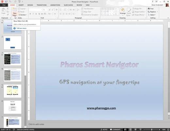Click Decrease List Level indent icon
The width and height of the screenshot is (170, 131).
click(x=71, y=10)
